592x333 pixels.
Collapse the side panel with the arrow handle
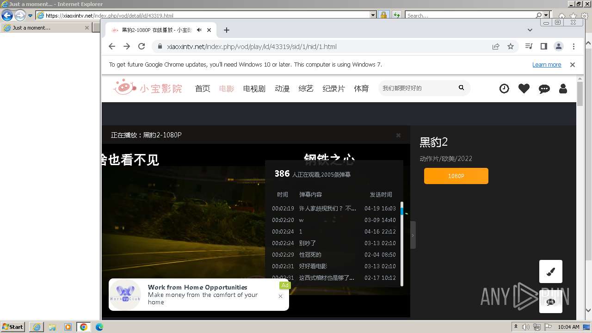click(x=413, y=235)
